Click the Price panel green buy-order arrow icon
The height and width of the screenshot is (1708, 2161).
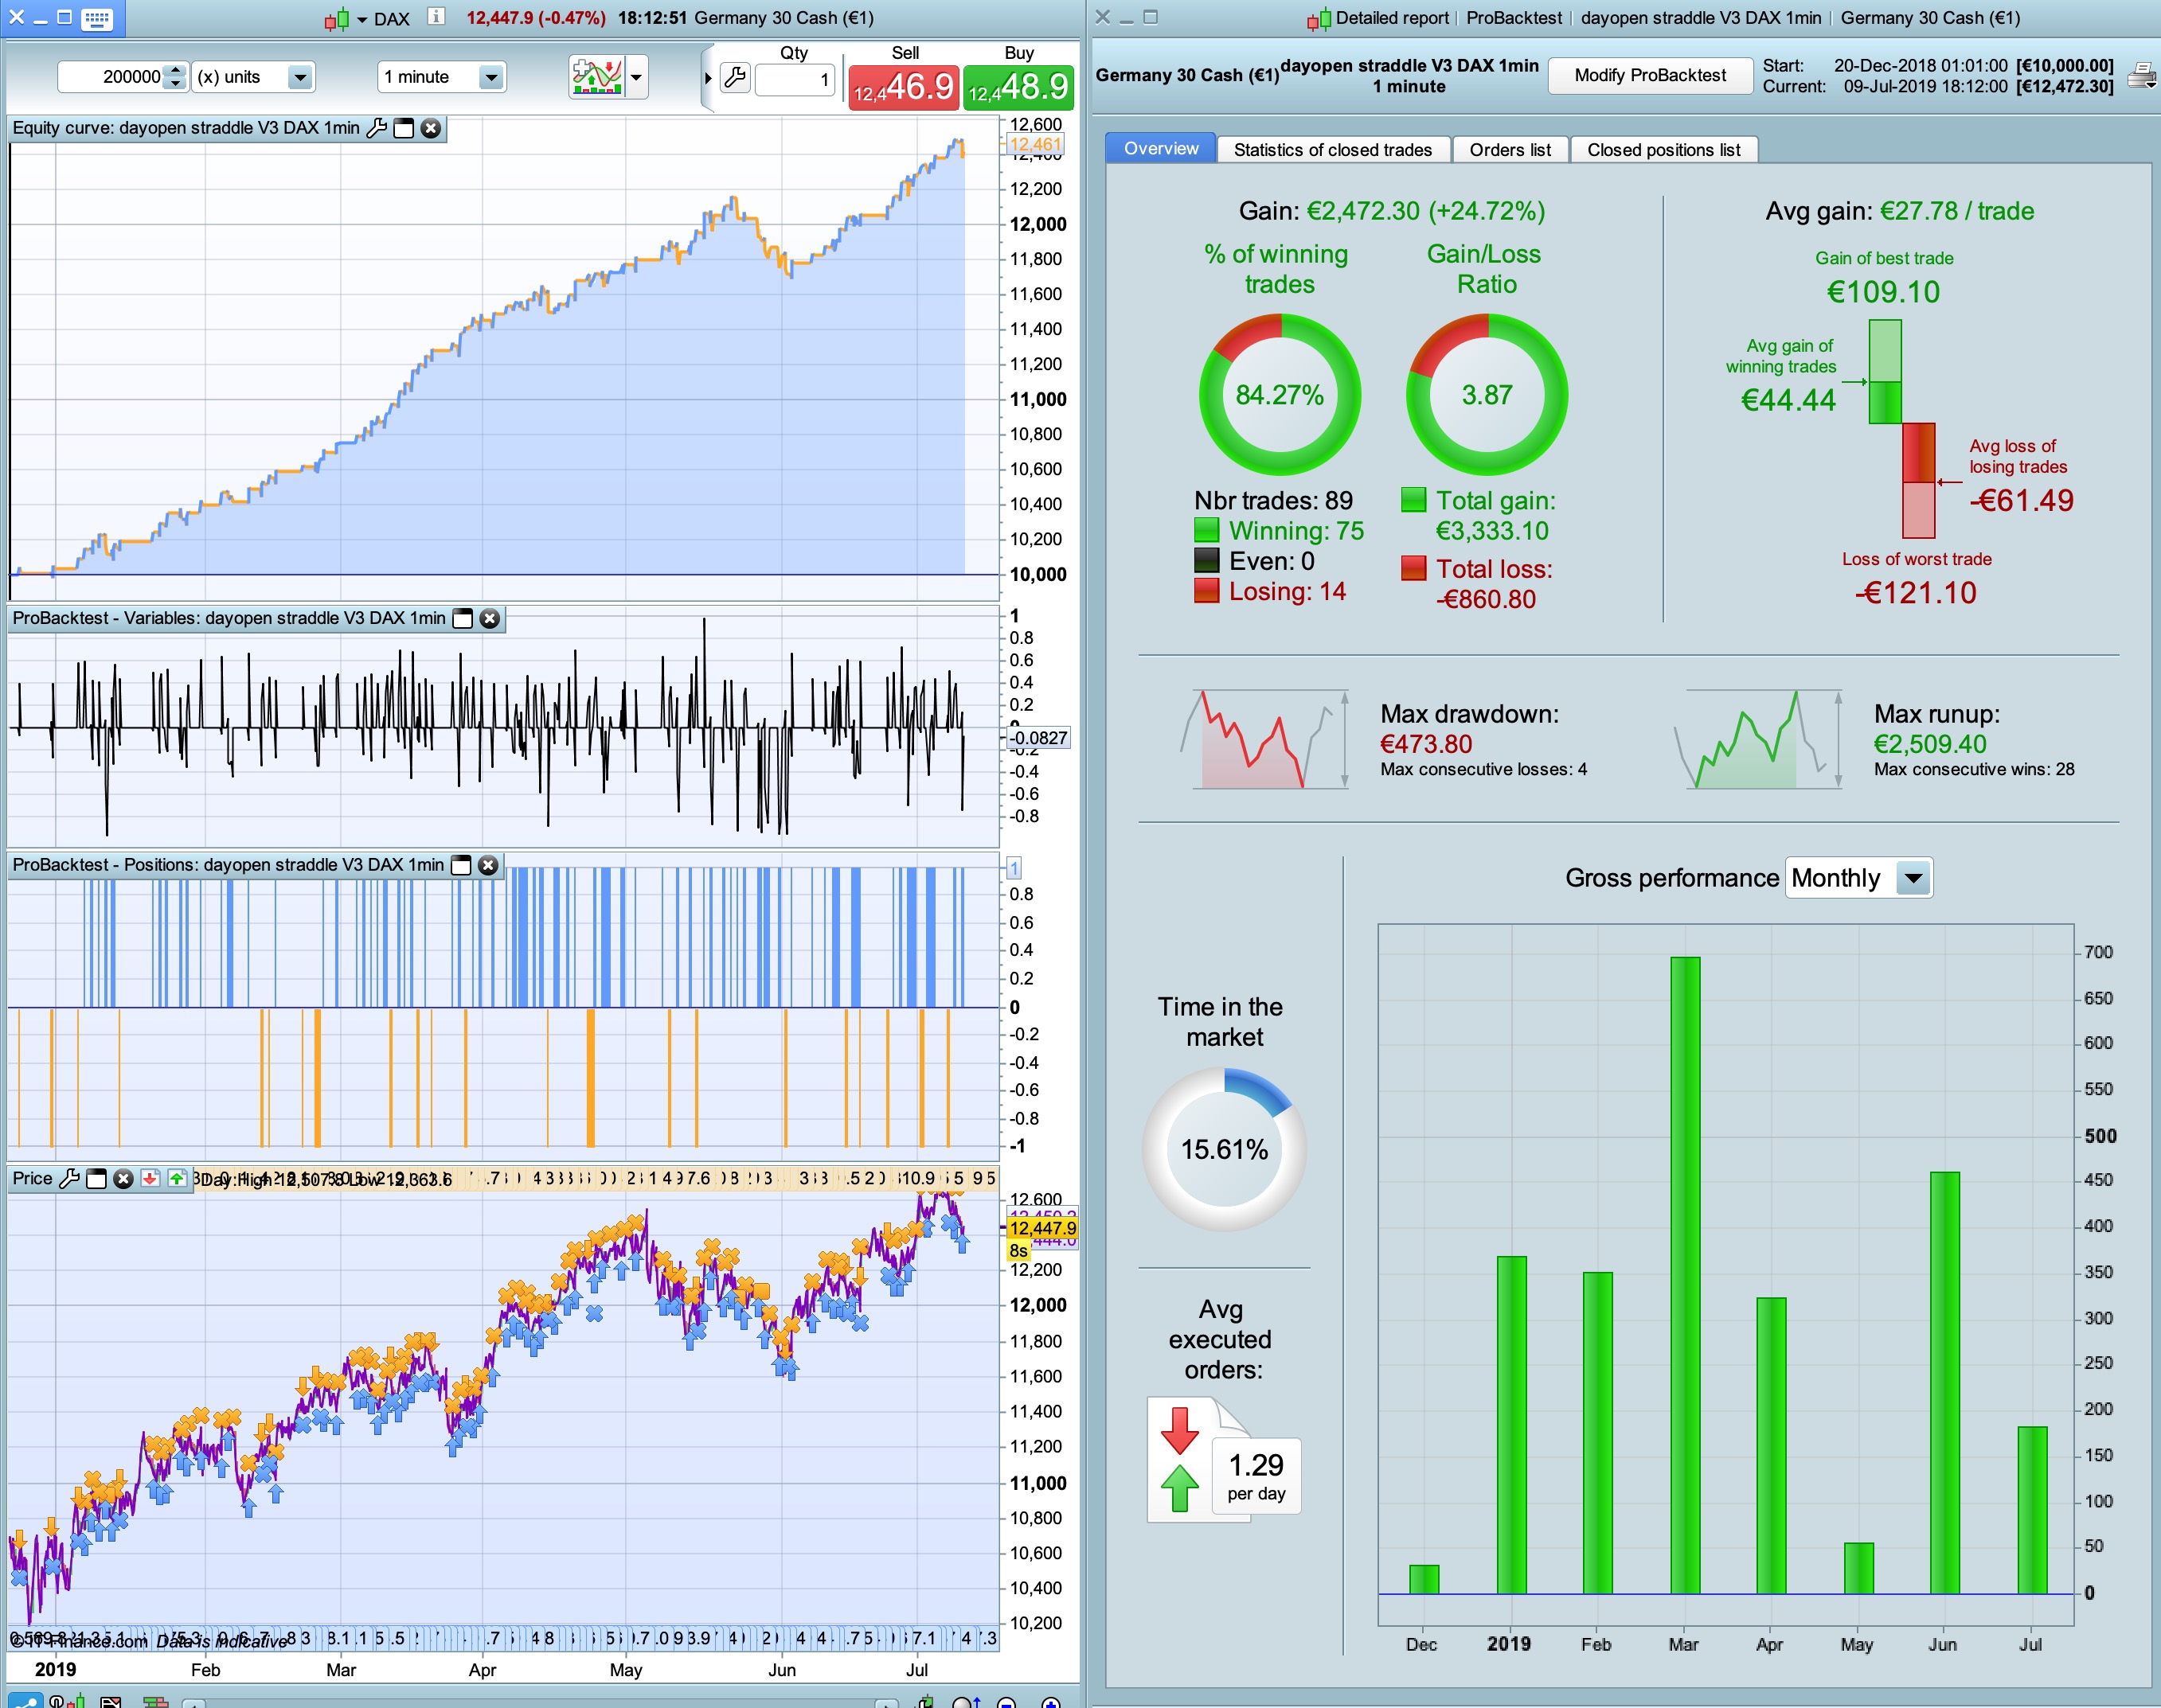176,1178
